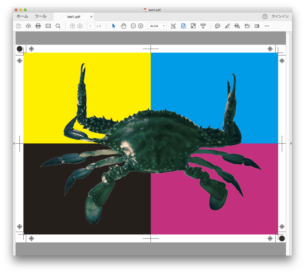Click the rotate page icon
This screenshot has width=305, height=274.
(247, 26)
